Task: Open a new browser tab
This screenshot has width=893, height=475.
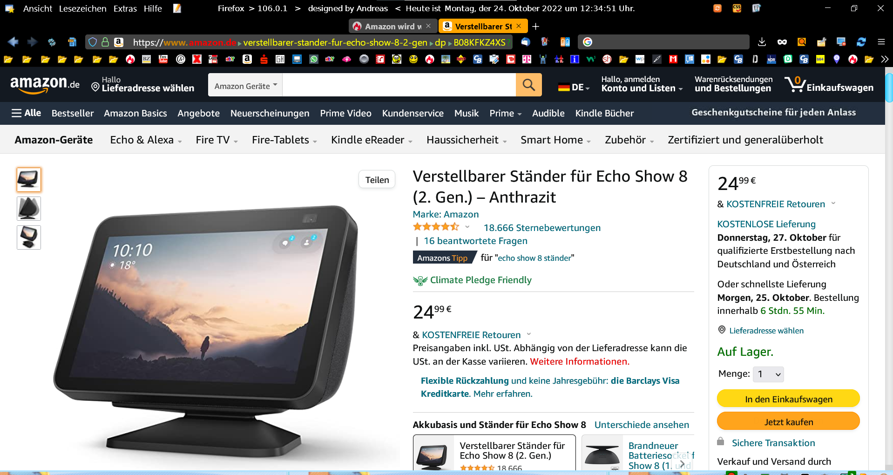Action: tap(535, 27)
